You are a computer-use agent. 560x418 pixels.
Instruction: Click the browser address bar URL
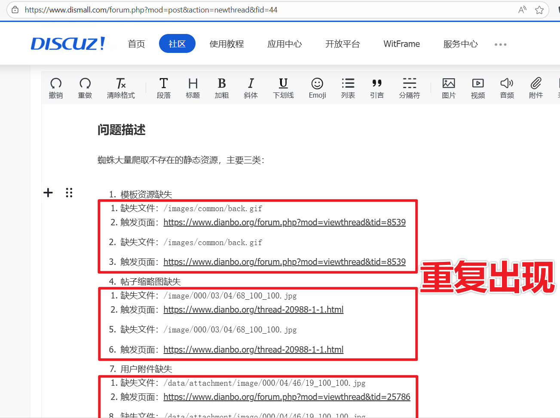click(x=151, y=10)
